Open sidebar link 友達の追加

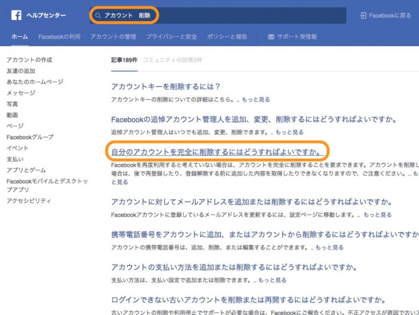[21, 71]
